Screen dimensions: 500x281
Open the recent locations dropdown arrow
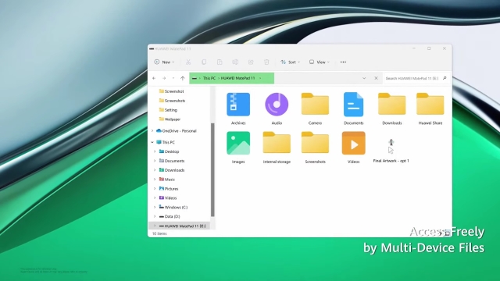coord(173,78)
